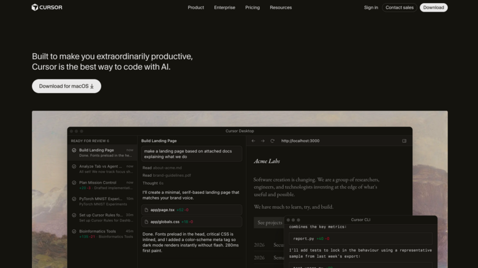
Task: Select the Analyze Tab vs Agent task row
Action: click(x=103, y=169)
